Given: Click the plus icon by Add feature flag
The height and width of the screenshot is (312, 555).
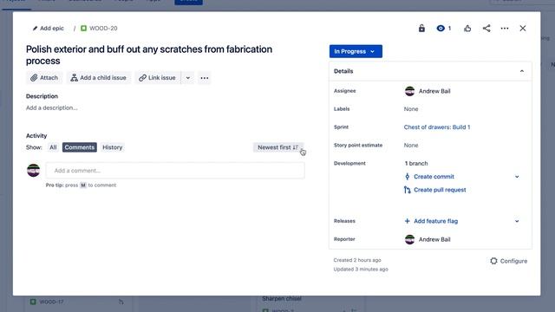Looking at the screenshot, I should coord(407,221).
